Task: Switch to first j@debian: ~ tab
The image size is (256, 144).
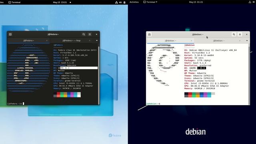Action: tap(170, 41)
